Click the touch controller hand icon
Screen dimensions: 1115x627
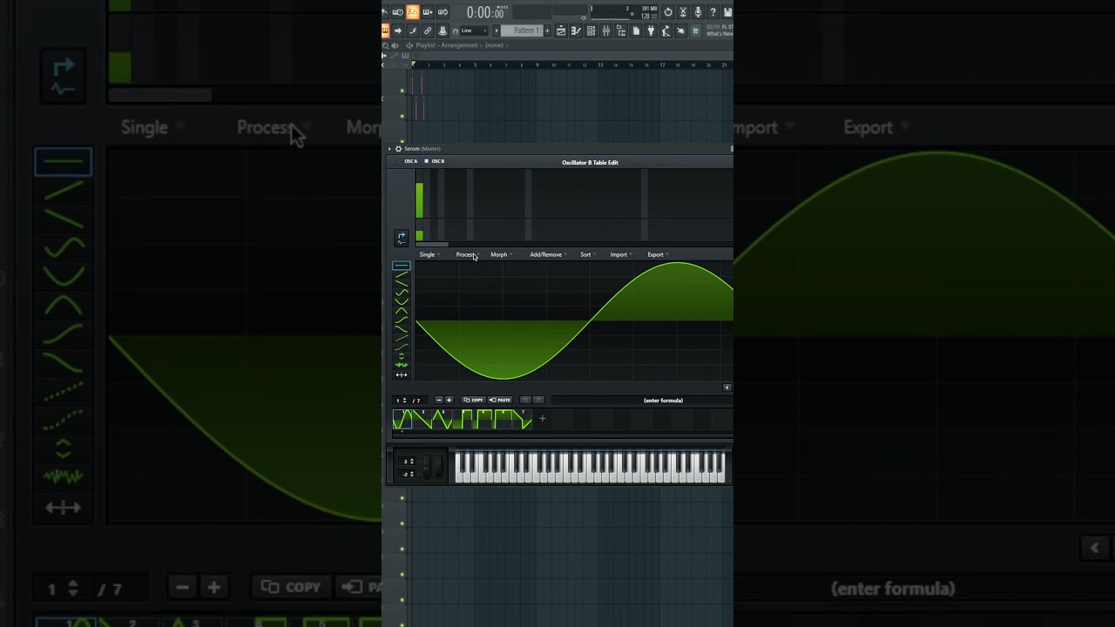click(679, 30)
